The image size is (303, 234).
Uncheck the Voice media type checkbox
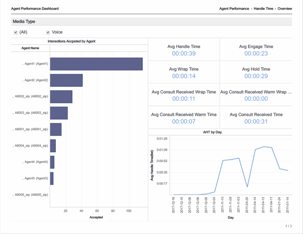(48, 32)
